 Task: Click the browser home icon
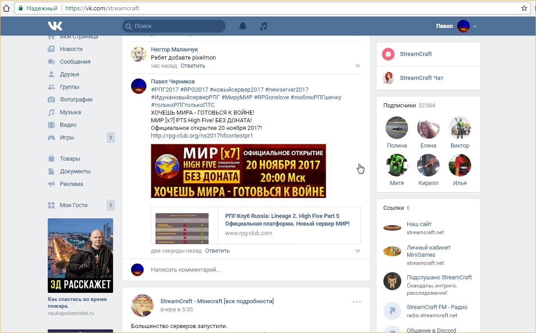[6, 8]
